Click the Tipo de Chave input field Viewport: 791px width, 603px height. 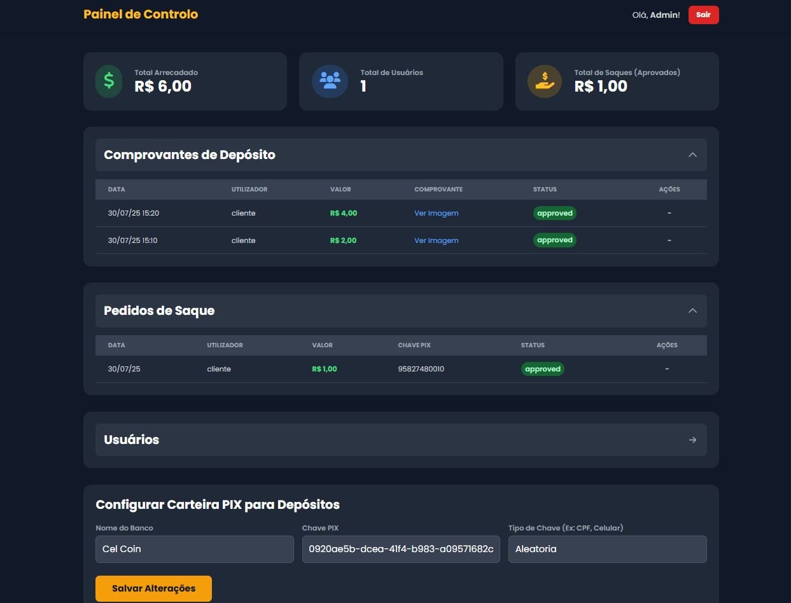coord(607,549)
